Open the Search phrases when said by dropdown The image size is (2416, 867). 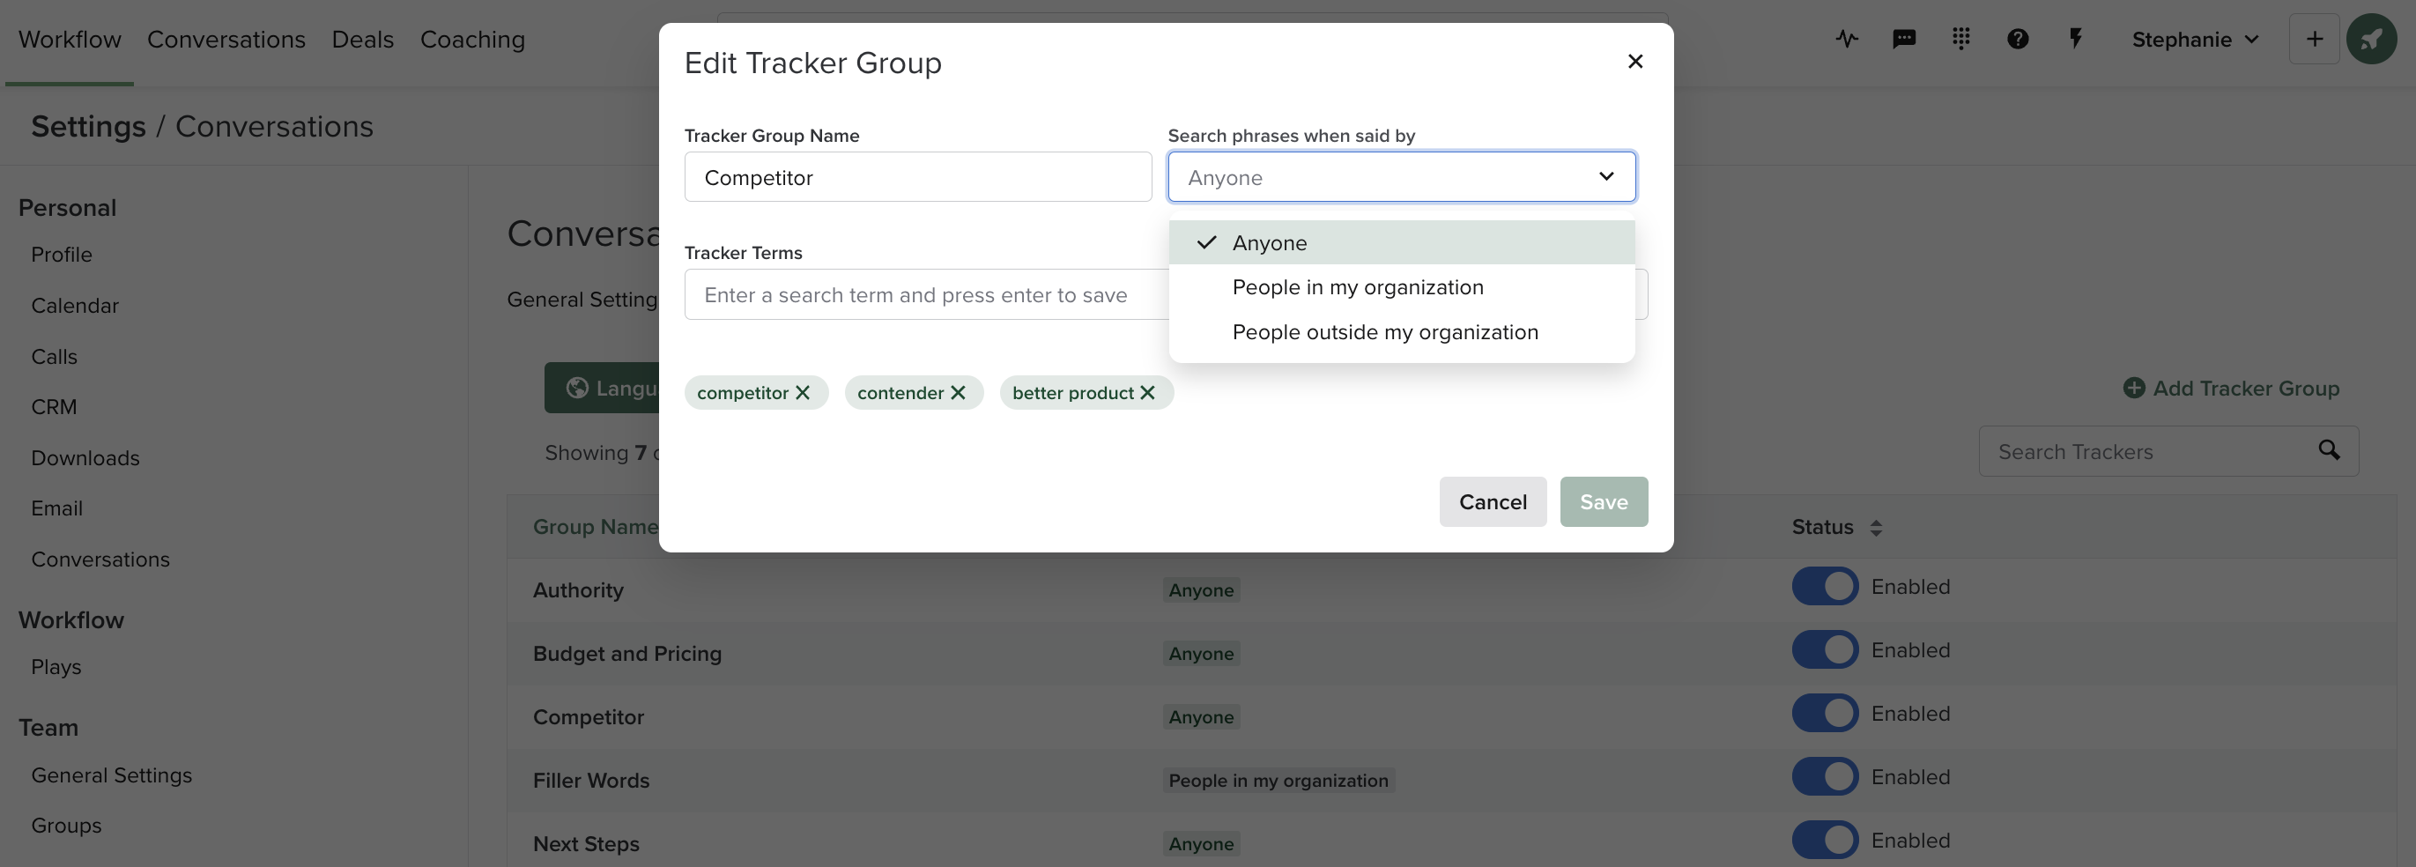click(x=1400, y=176)
